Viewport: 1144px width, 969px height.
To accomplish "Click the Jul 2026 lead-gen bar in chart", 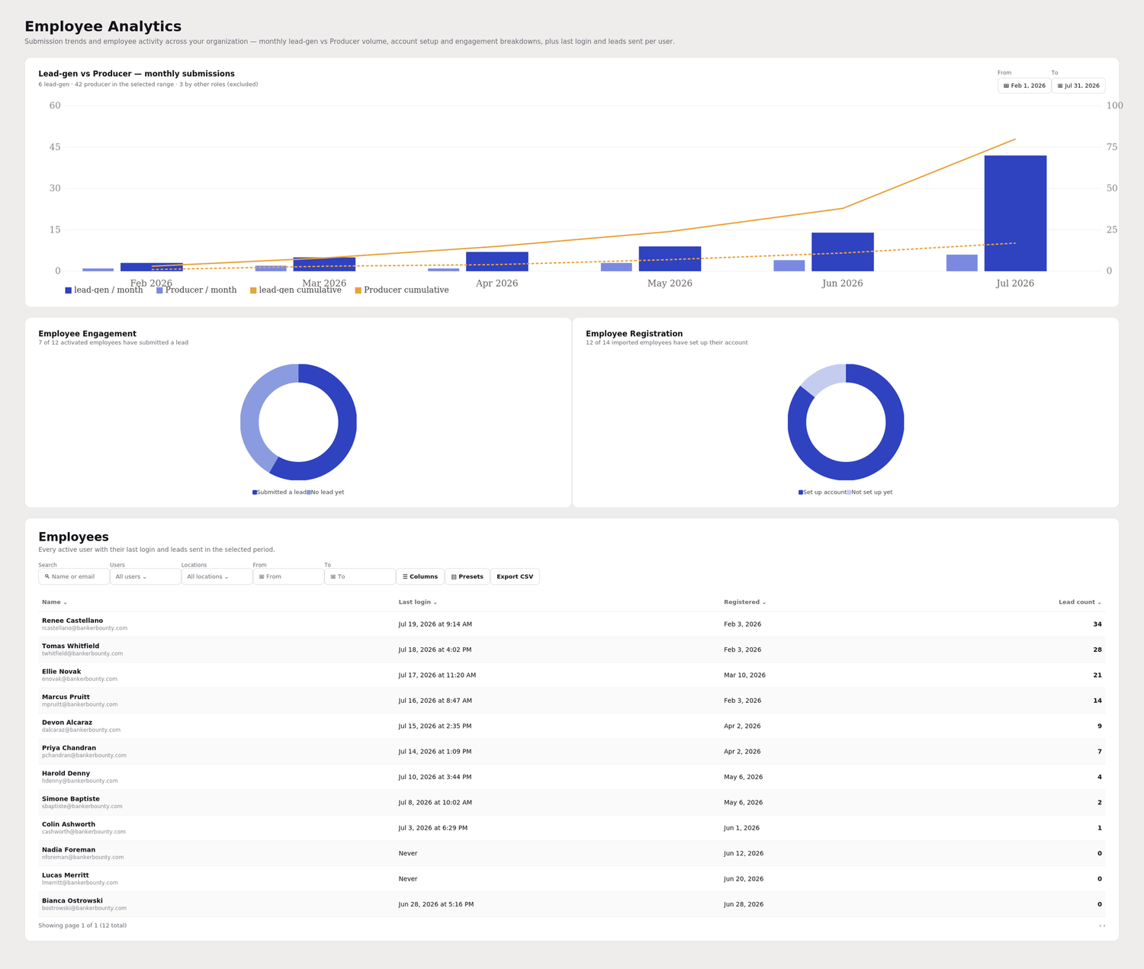I will tap(1015, 213).
